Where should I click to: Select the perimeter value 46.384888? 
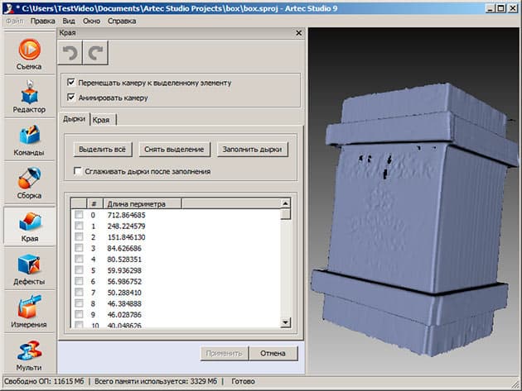124,303
